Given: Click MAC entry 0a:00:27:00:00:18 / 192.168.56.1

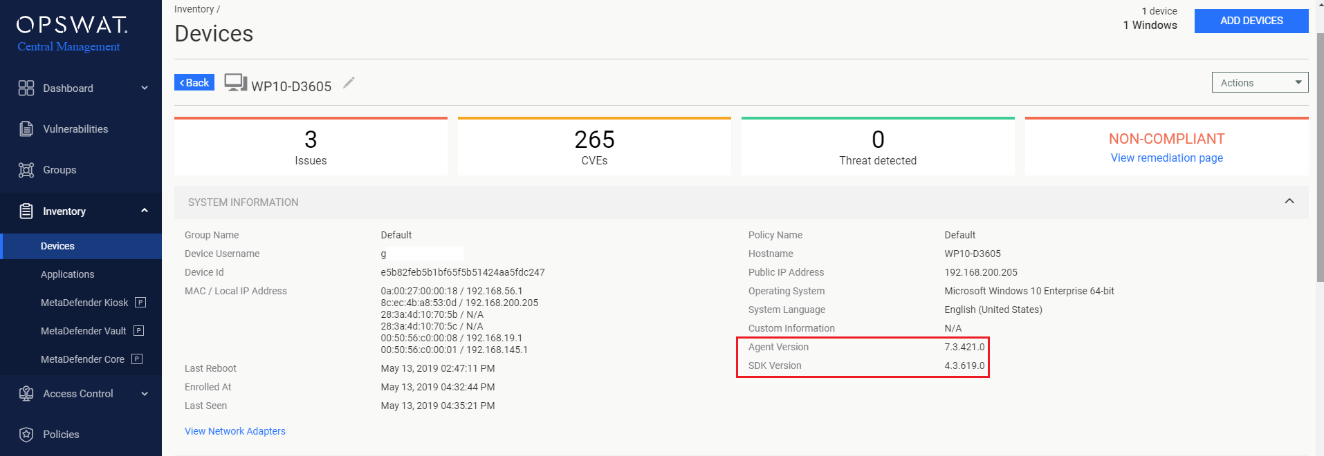Looking at the screenshot, I should tap(452, 291).
